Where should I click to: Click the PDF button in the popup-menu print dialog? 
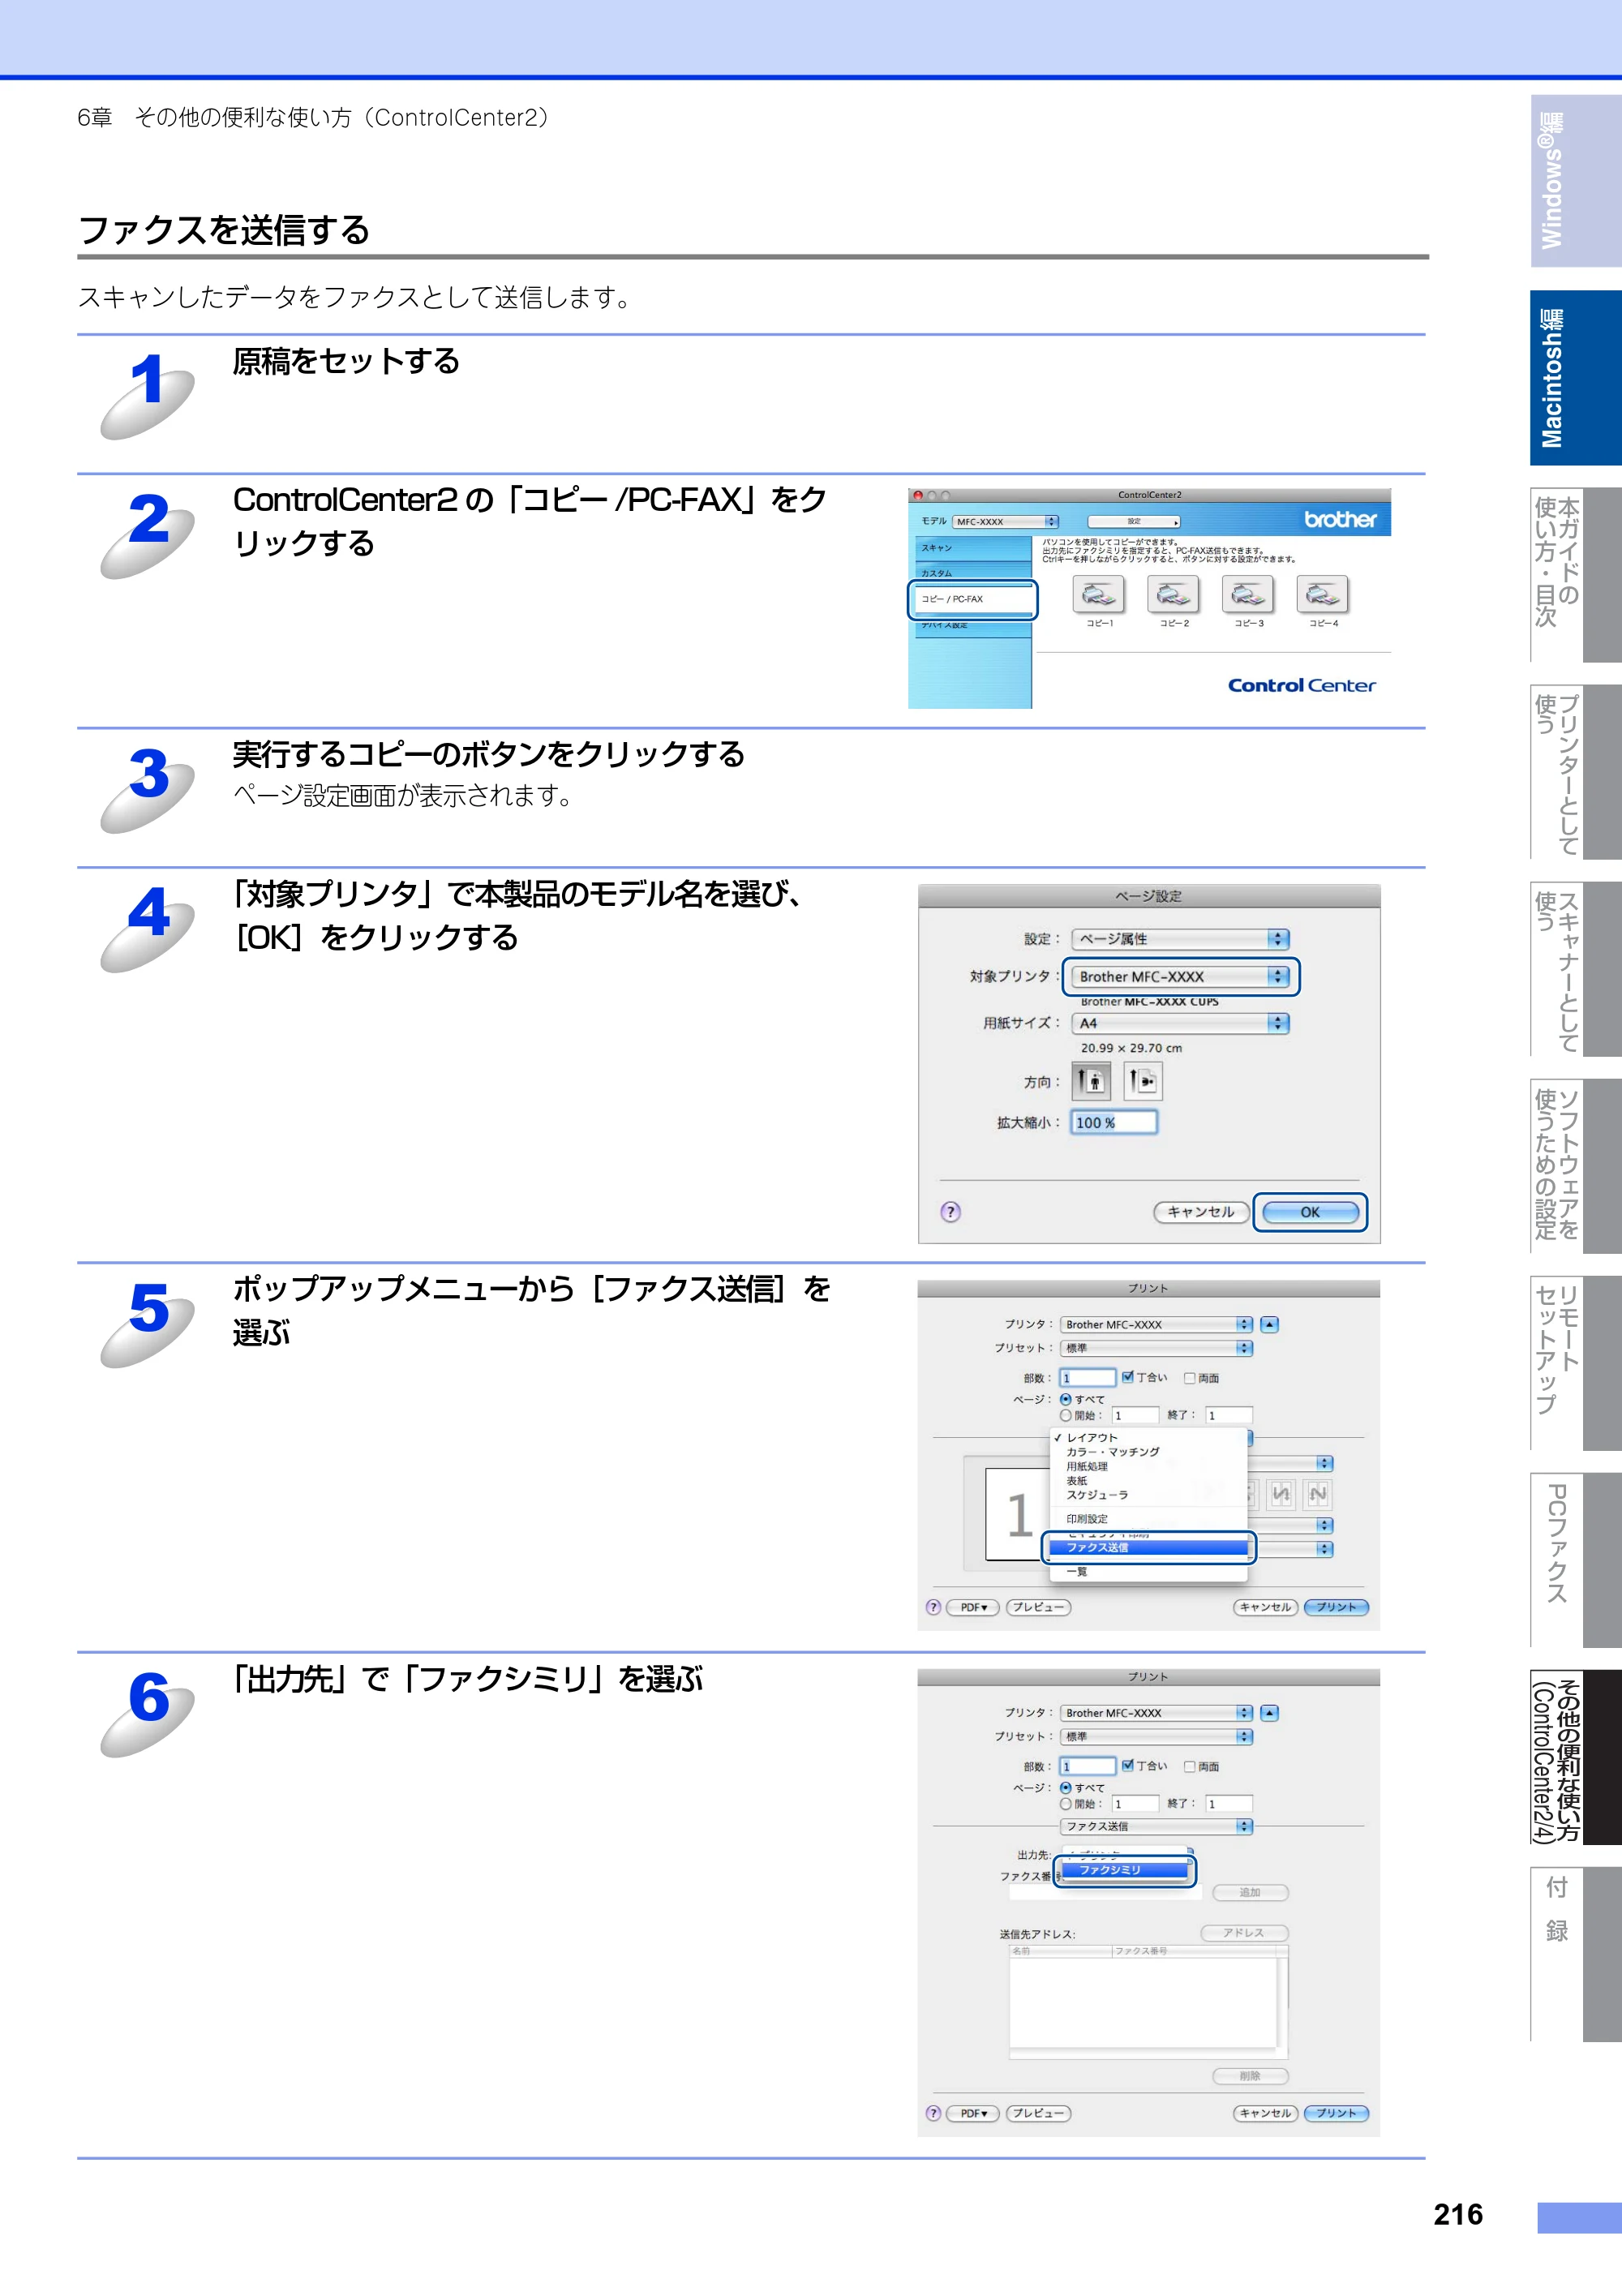973,1607
